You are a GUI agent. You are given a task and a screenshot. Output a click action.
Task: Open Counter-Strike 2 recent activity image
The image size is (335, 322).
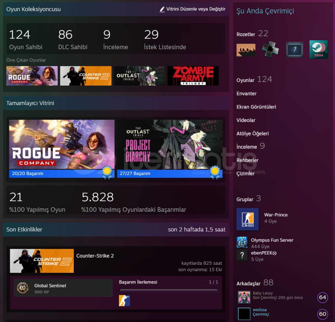[x=42, y=261]
